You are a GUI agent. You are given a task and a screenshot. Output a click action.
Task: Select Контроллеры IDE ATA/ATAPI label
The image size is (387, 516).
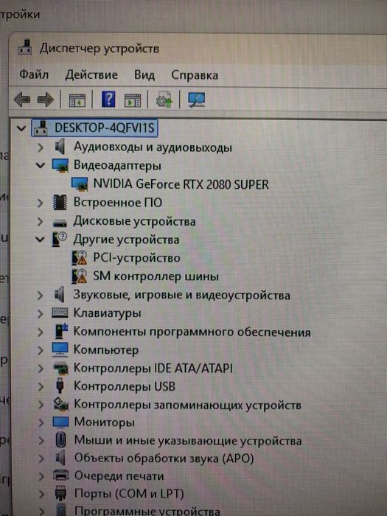pos(153,368)
